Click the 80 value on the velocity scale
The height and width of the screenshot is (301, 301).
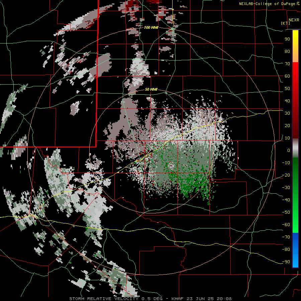287,52
